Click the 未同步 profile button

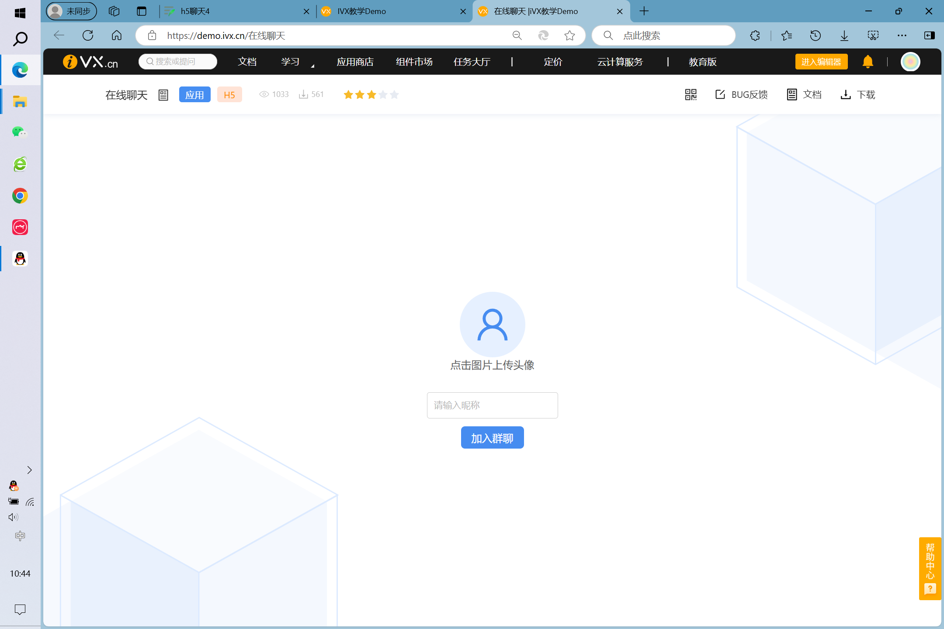71,11
